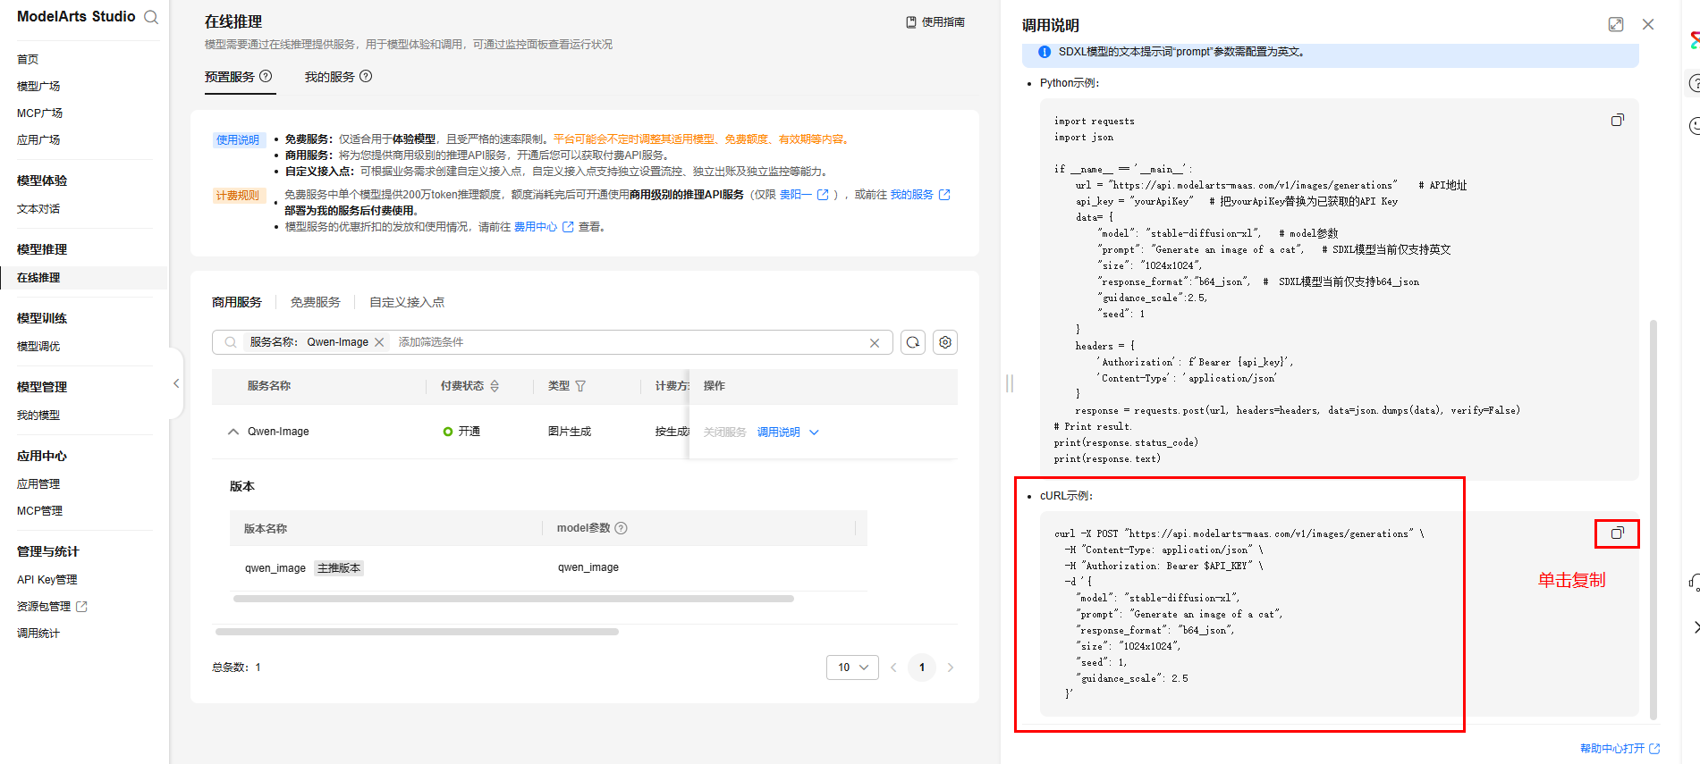Screen dimensions: 1700x764
Task: Open MCP管理 in sidebar
Action: pos(39,511)
